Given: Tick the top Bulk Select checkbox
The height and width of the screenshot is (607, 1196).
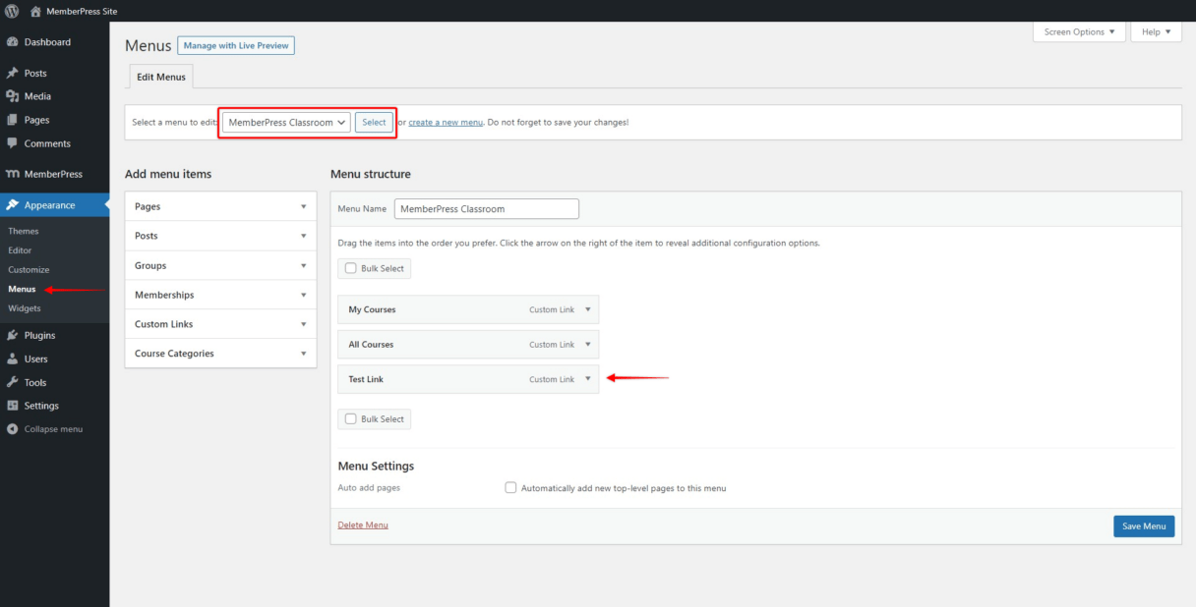Looking at the screenshot, I should pos(351,268).
